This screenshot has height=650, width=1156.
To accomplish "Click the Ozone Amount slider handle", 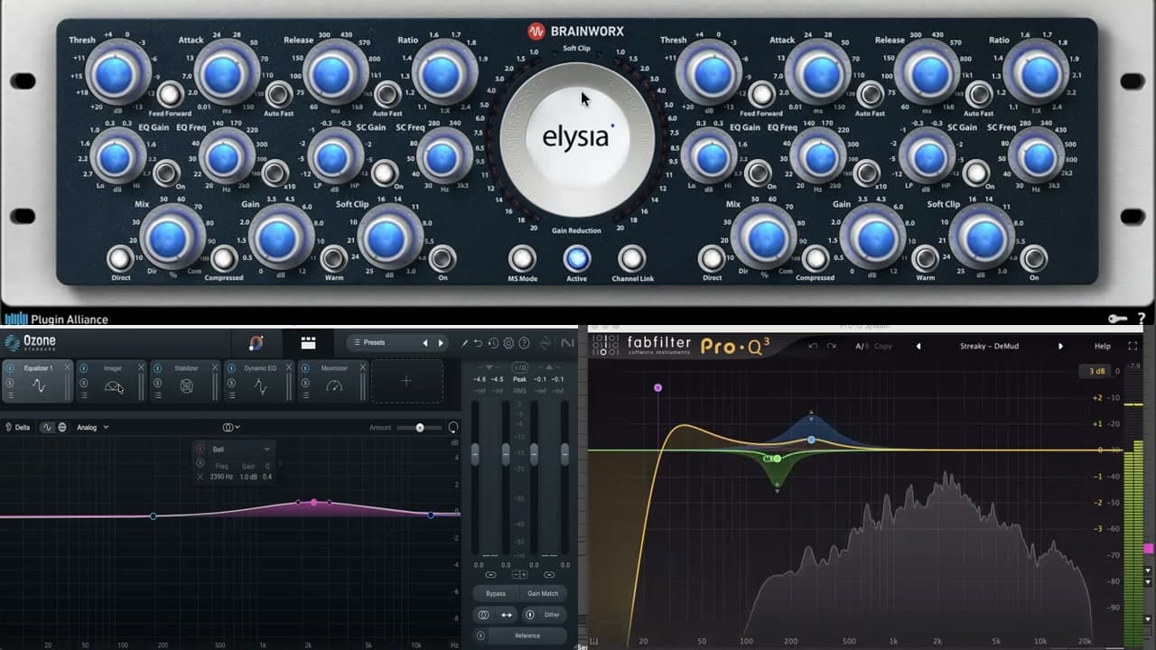I will click(420, 427).
